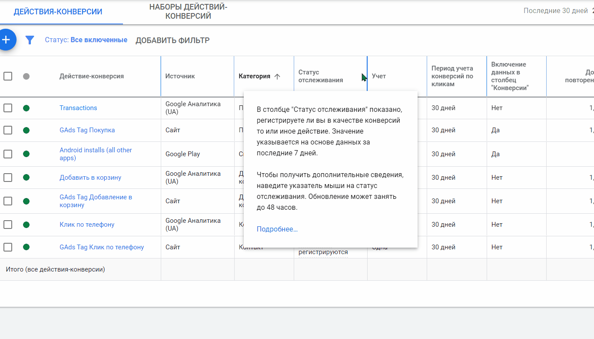
Task: Click status dot in the table header
Action: pyautogui.click(x=26, y=76)
